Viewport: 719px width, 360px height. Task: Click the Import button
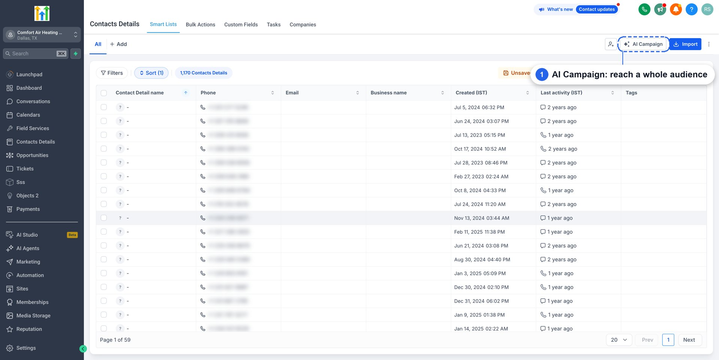coord(685,44)
